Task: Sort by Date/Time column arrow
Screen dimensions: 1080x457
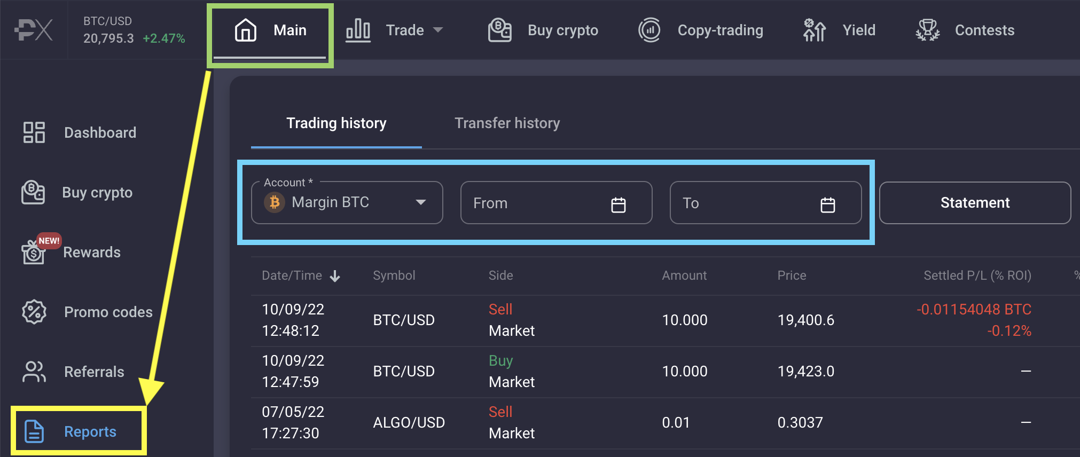Action: click(x=335, y=276)
